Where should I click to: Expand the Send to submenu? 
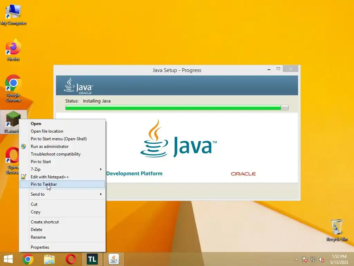[x=62, y=194]
